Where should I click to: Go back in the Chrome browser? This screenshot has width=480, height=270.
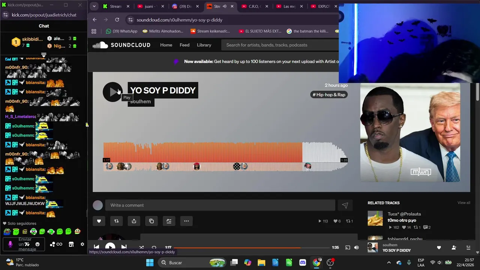click(x=94, y=20)
